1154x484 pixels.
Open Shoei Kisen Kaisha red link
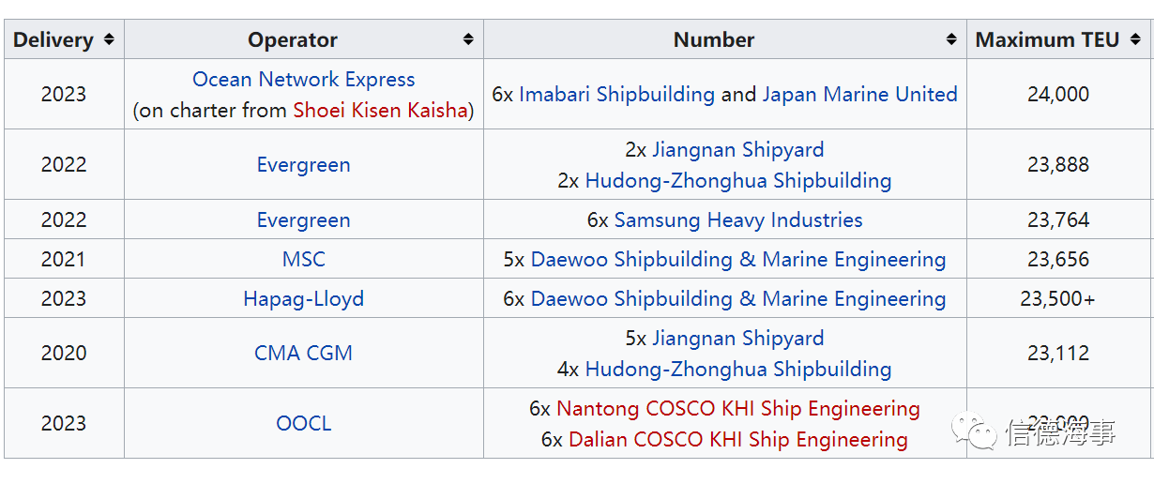coord(380,110)
